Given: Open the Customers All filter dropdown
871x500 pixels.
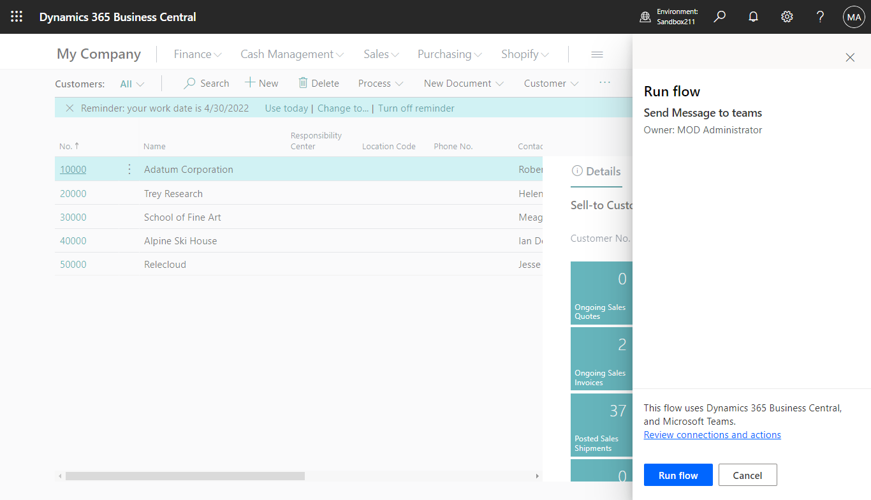Looking at the screenshot, I should (x=131, y=83).
